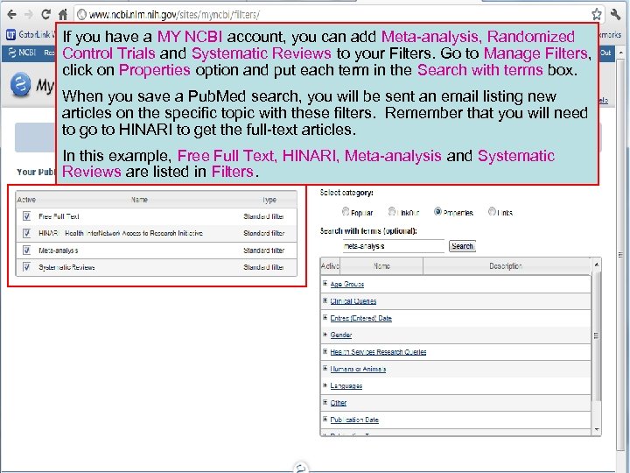Uncheck the Systematic Reviews filter checkbox
Screen dimensions: 630x473
click(x=26, y=267)
